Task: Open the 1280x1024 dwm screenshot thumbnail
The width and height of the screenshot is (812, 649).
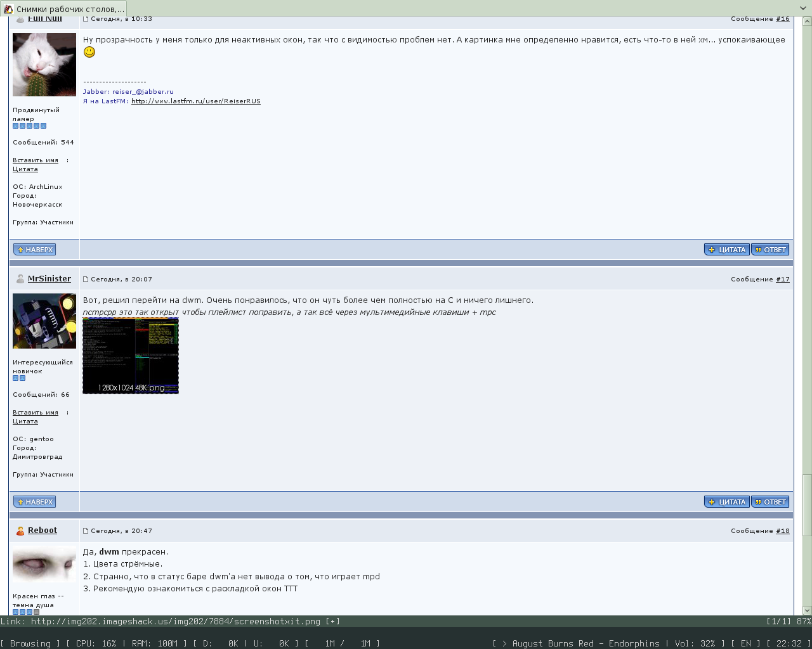Action: (x=131, y=356)
